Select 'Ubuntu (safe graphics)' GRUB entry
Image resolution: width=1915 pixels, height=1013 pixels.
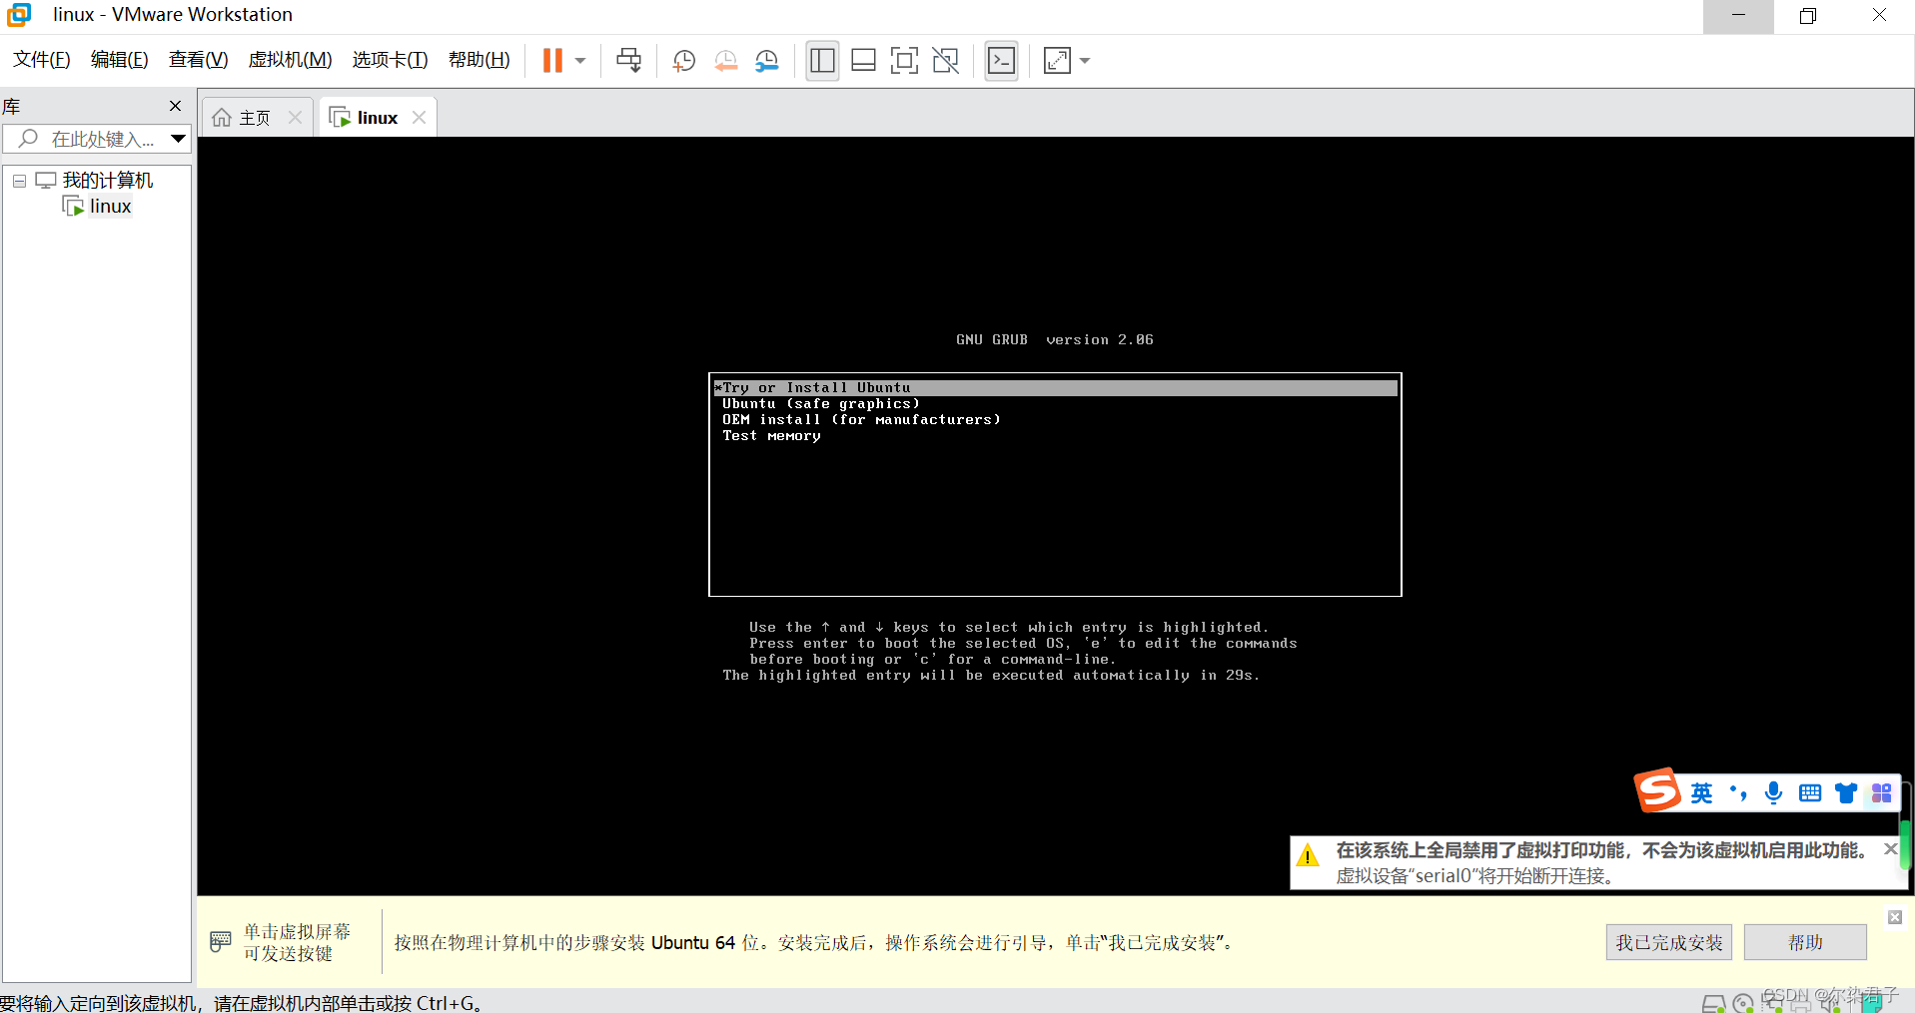pos(820,404)
